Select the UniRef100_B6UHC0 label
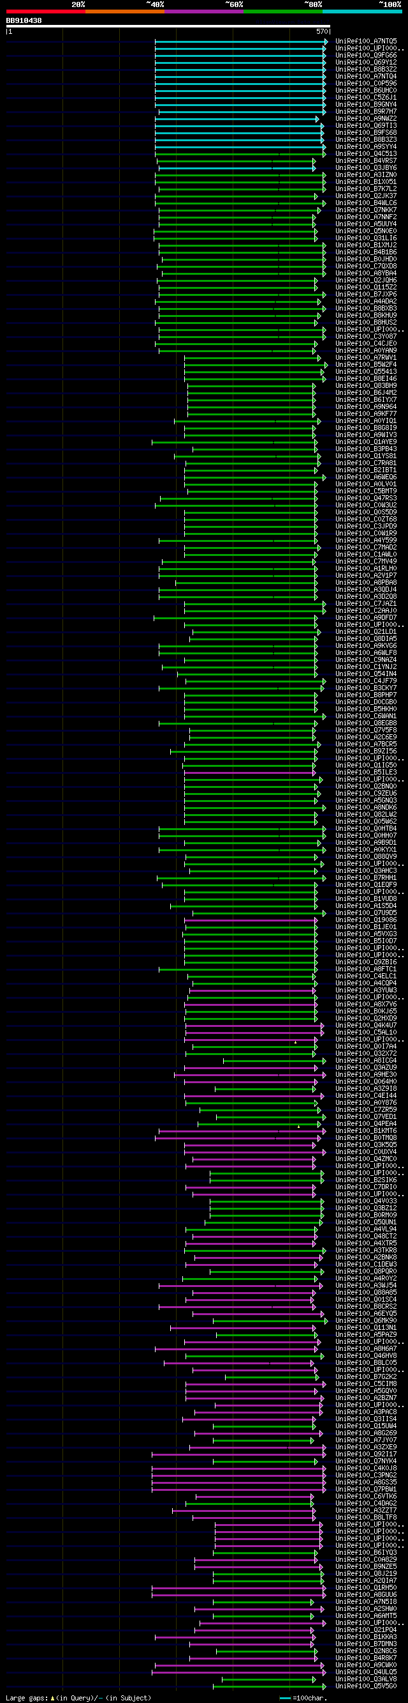Image resolution: width=408 pixels, height=1703 pixels. pyautogui.click(x=366, y=91)
